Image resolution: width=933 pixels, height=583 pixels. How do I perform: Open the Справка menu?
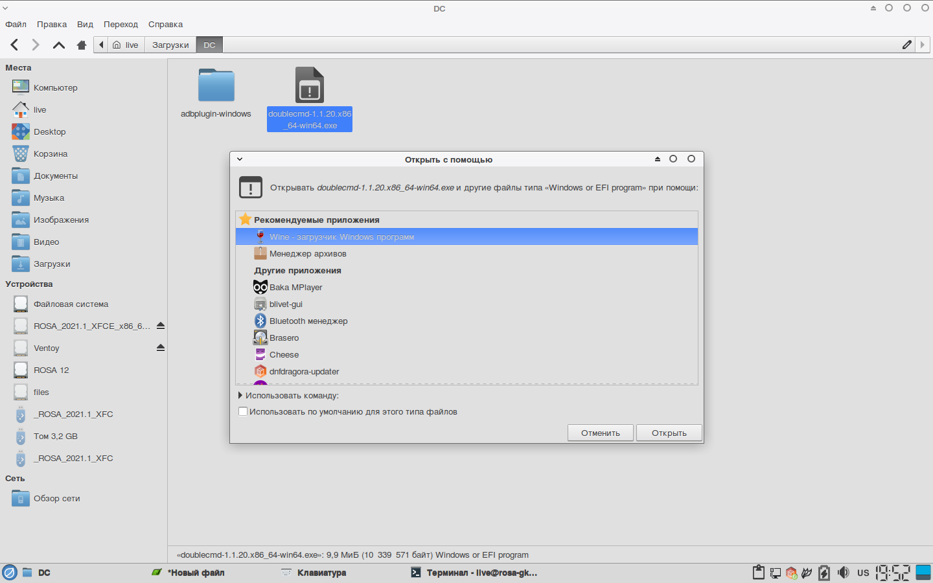click(x=165, y=24)
